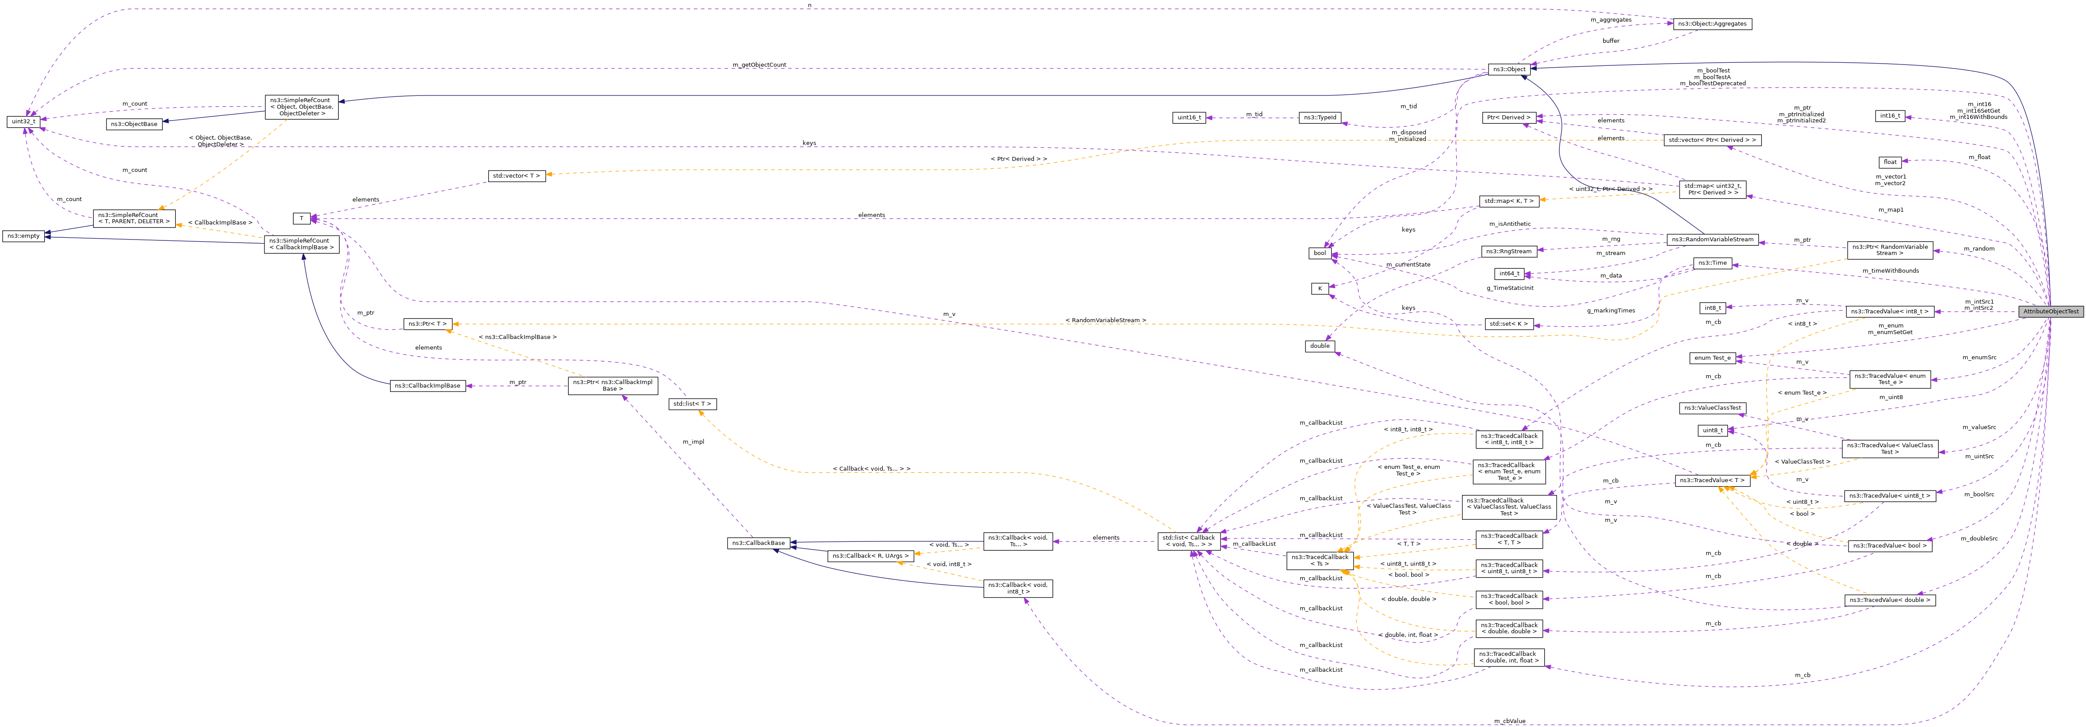Select the g_TimeStaticInit edge label
Viewport: 2086px width, 727px height.
(1509, 288)
